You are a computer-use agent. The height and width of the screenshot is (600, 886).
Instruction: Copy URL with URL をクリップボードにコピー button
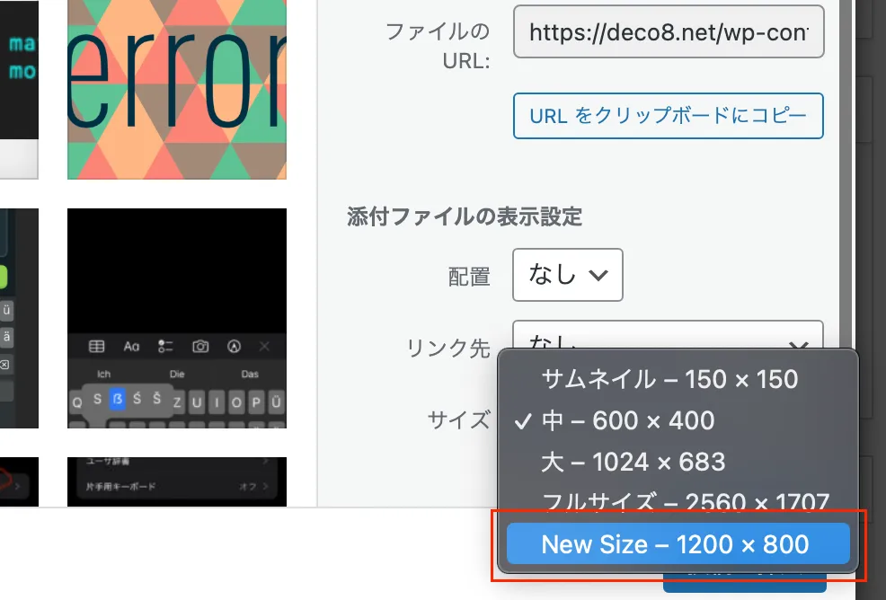coord(669,116)
